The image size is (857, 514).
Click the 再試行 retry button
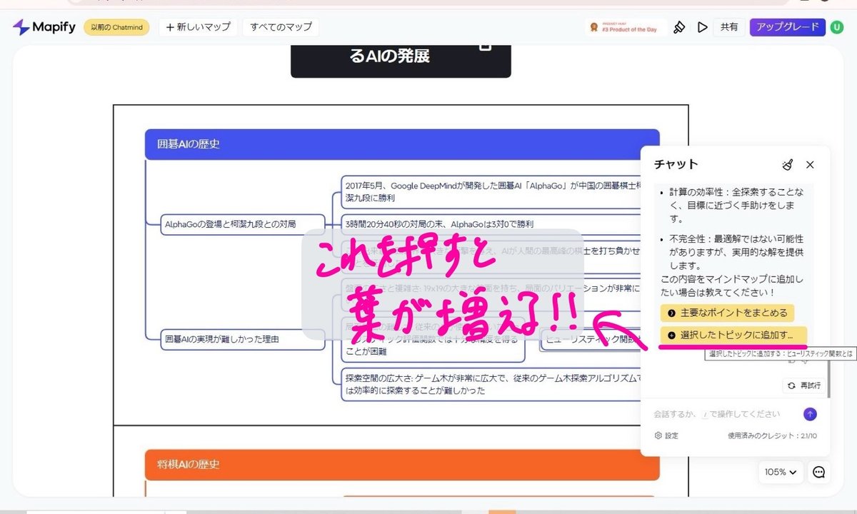[804, 385]
